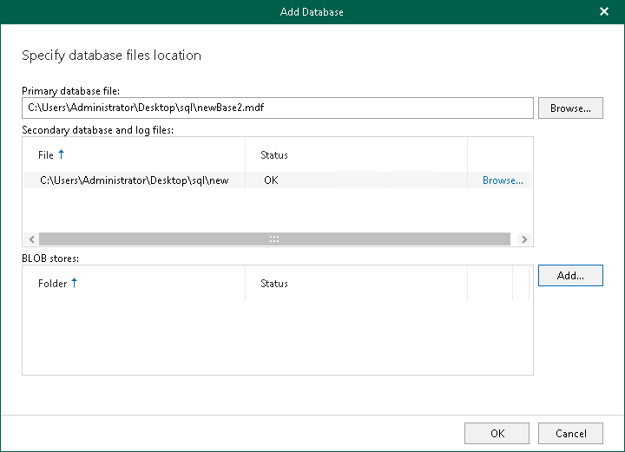
Task: Cancel the Add Database dialog
Action: 570,433
